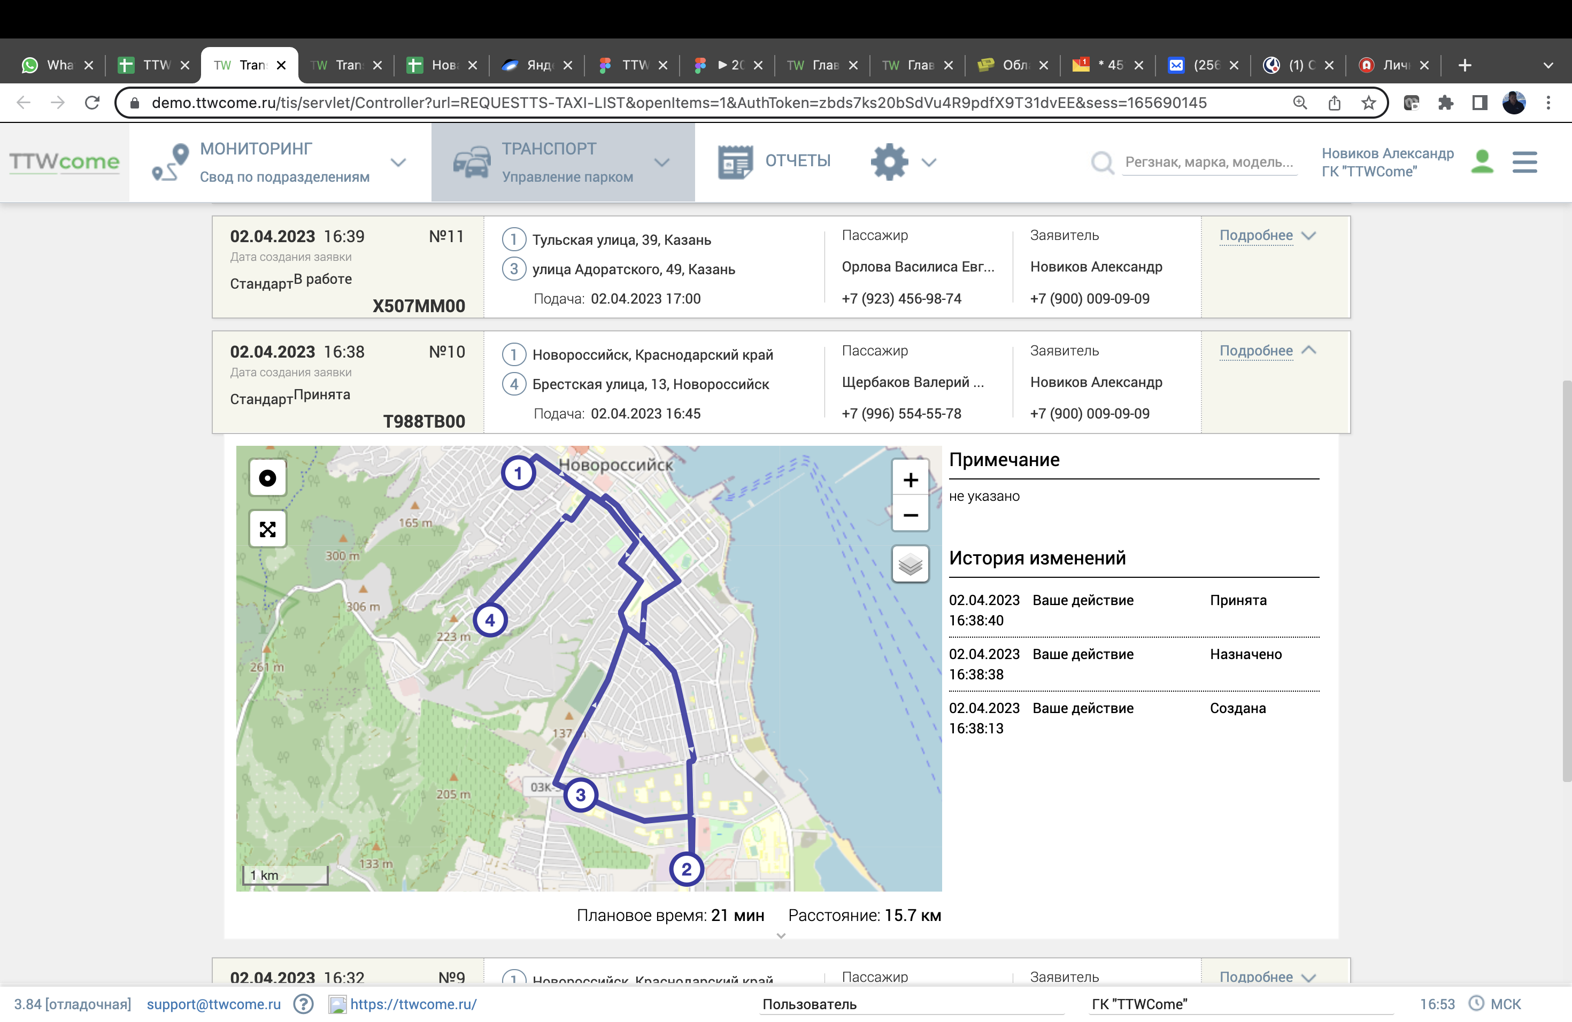This screenshot has width=1572, height=1022.
Task: Zoom in the map with plus button
Action: coord(910,480)
